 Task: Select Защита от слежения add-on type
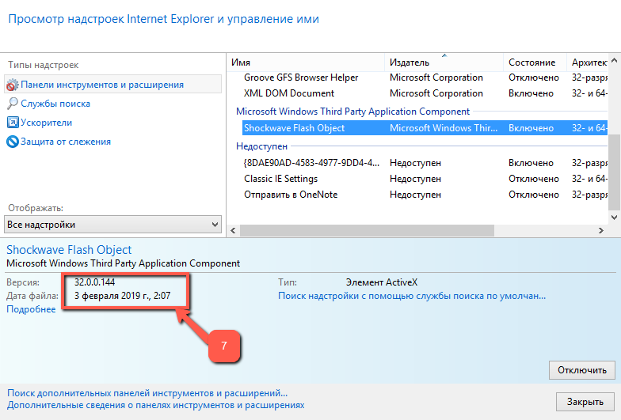click(66, 142)
